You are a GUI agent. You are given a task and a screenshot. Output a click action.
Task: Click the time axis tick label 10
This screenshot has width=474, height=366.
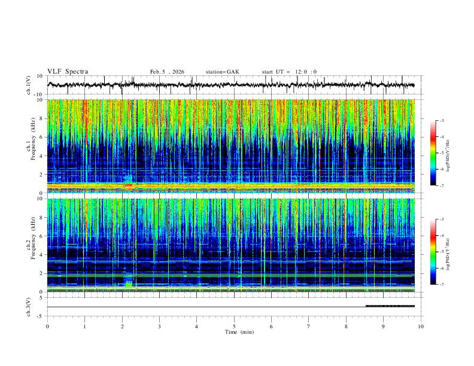[421, 327]
